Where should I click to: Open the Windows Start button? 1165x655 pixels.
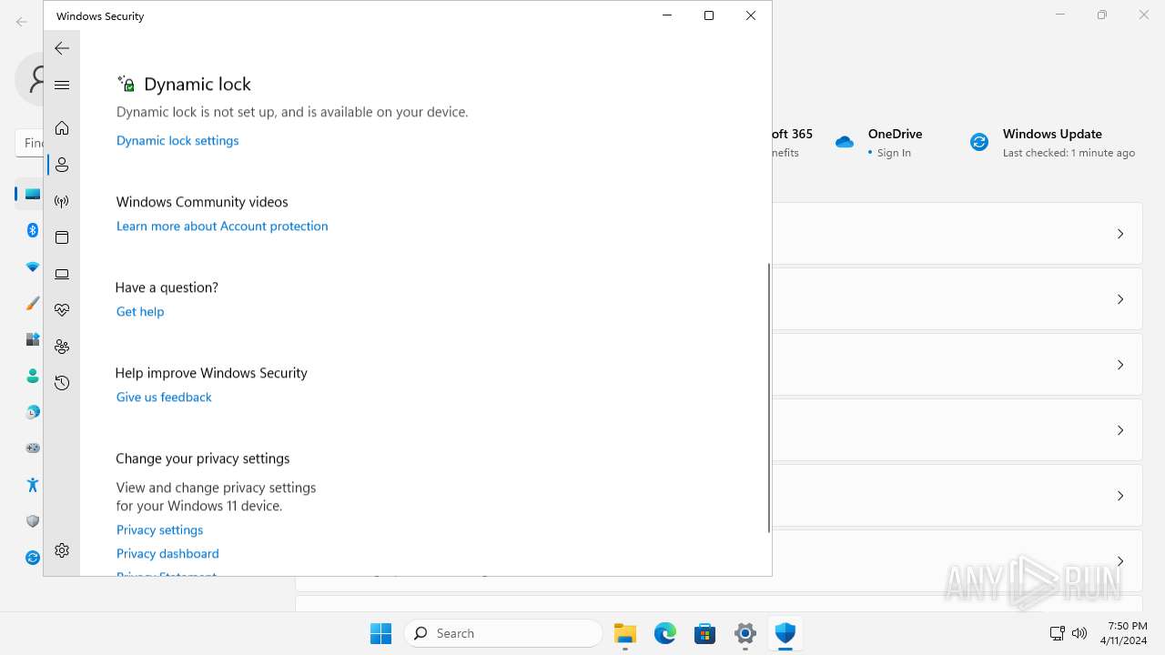tap(380, 633)
